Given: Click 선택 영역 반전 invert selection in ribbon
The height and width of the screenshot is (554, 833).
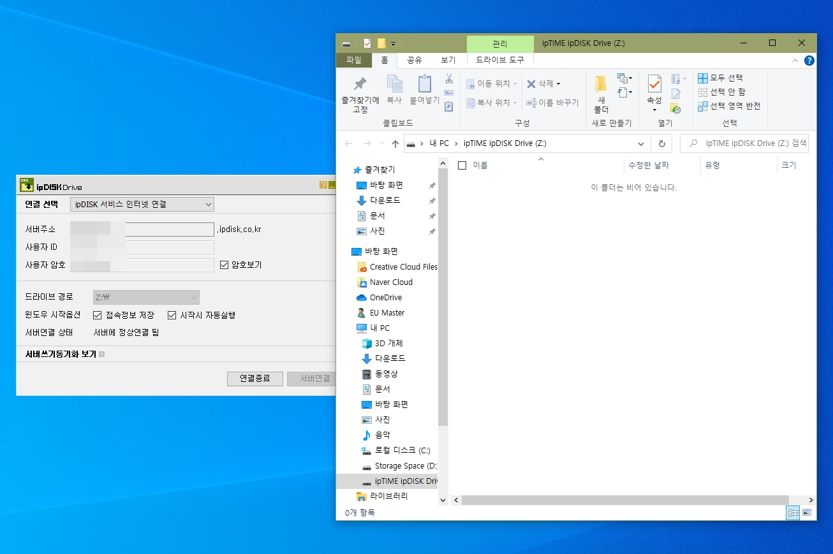Looking at the screenshot, I should pyautogui.click(x=729, y=106).
